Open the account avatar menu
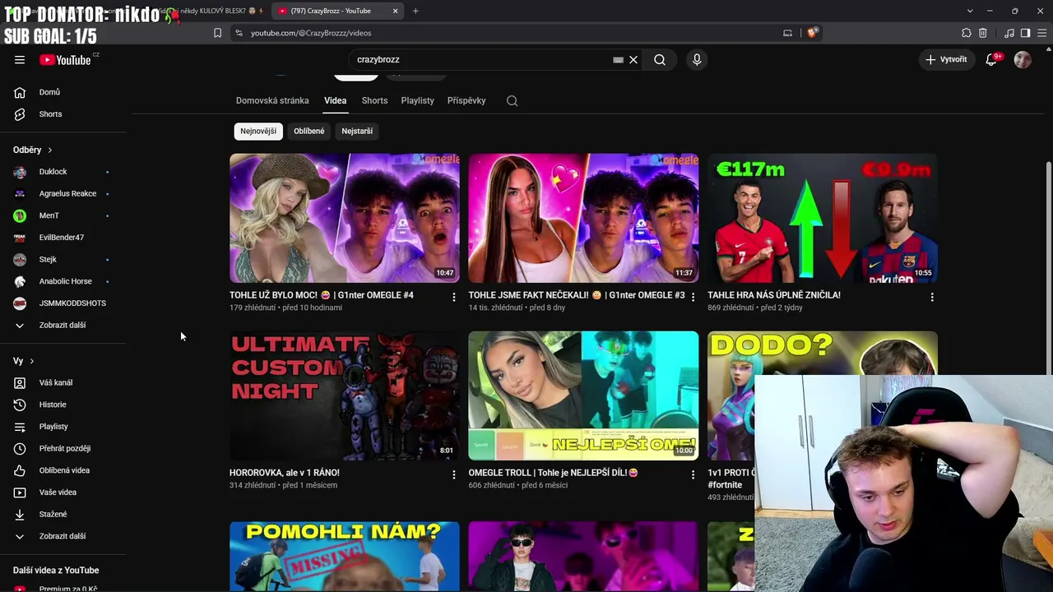The width and height of the screenshot is (1053, 592). (x=1023, y=59)
